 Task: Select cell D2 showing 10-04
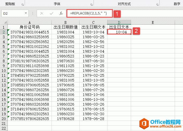click(119, 32)
